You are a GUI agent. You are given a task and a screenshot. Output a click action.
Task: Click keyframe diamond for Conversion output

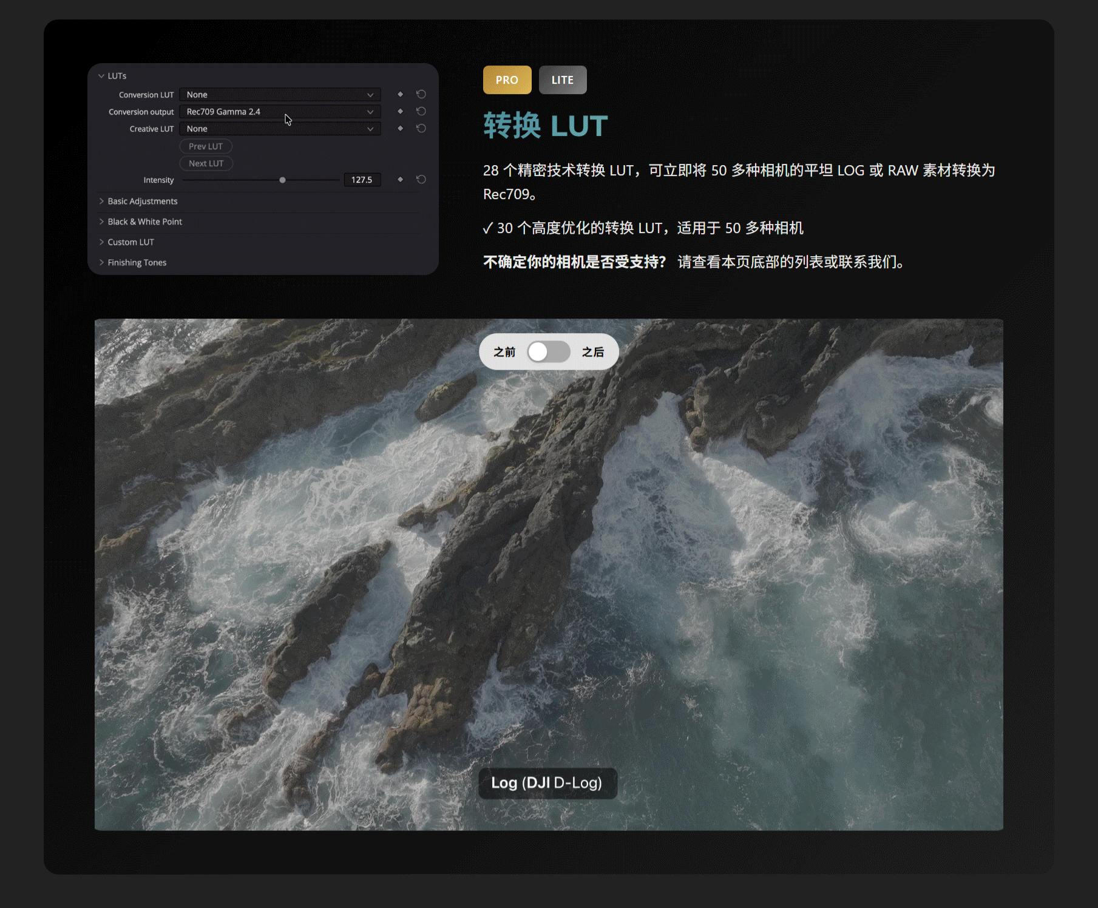coord(400,111)
